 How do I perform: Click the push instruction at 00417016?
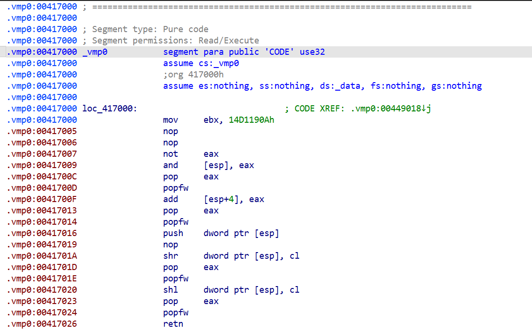click(173, 233)
